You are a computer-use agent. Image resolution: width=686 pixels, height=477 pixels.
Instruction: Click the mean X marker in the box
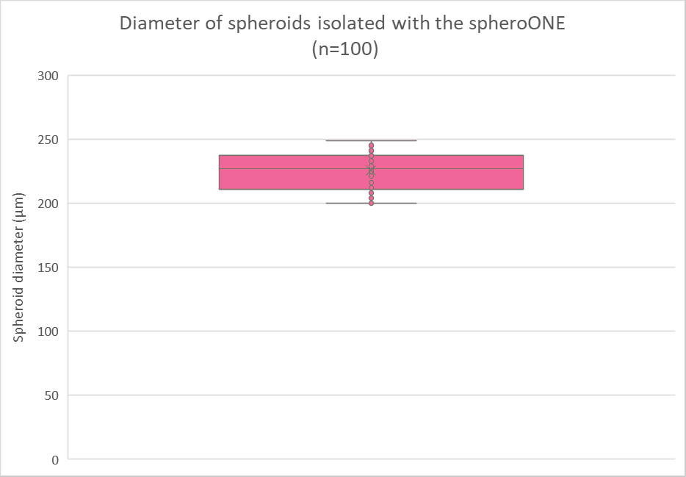[372, 170]
